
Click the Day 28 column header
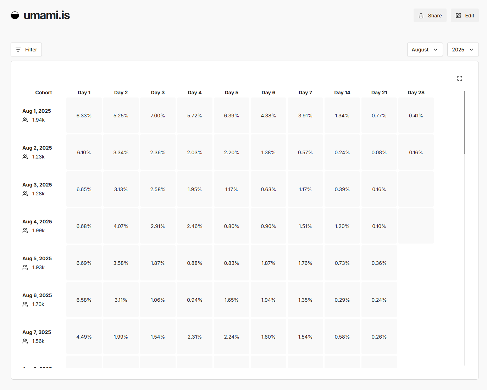(x=416, y=93)
